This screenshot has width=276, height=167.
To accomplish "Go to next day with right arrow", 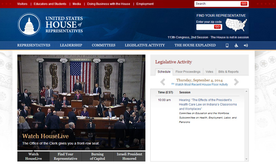I will (x=236, y=82).
